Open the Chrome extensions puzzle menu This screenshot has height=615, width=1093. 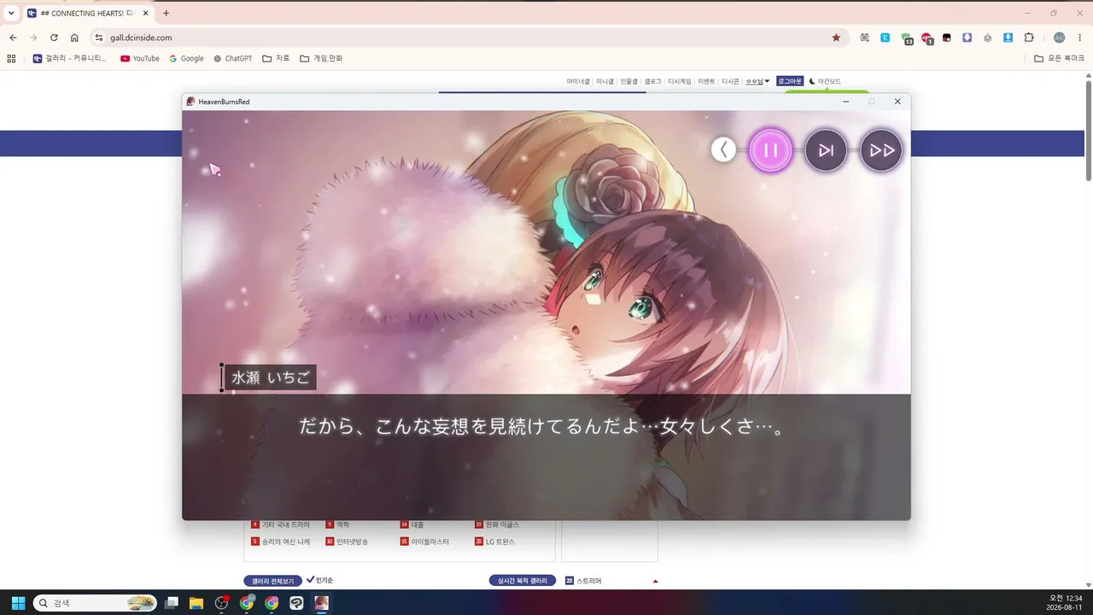(x=1029, y=38)
